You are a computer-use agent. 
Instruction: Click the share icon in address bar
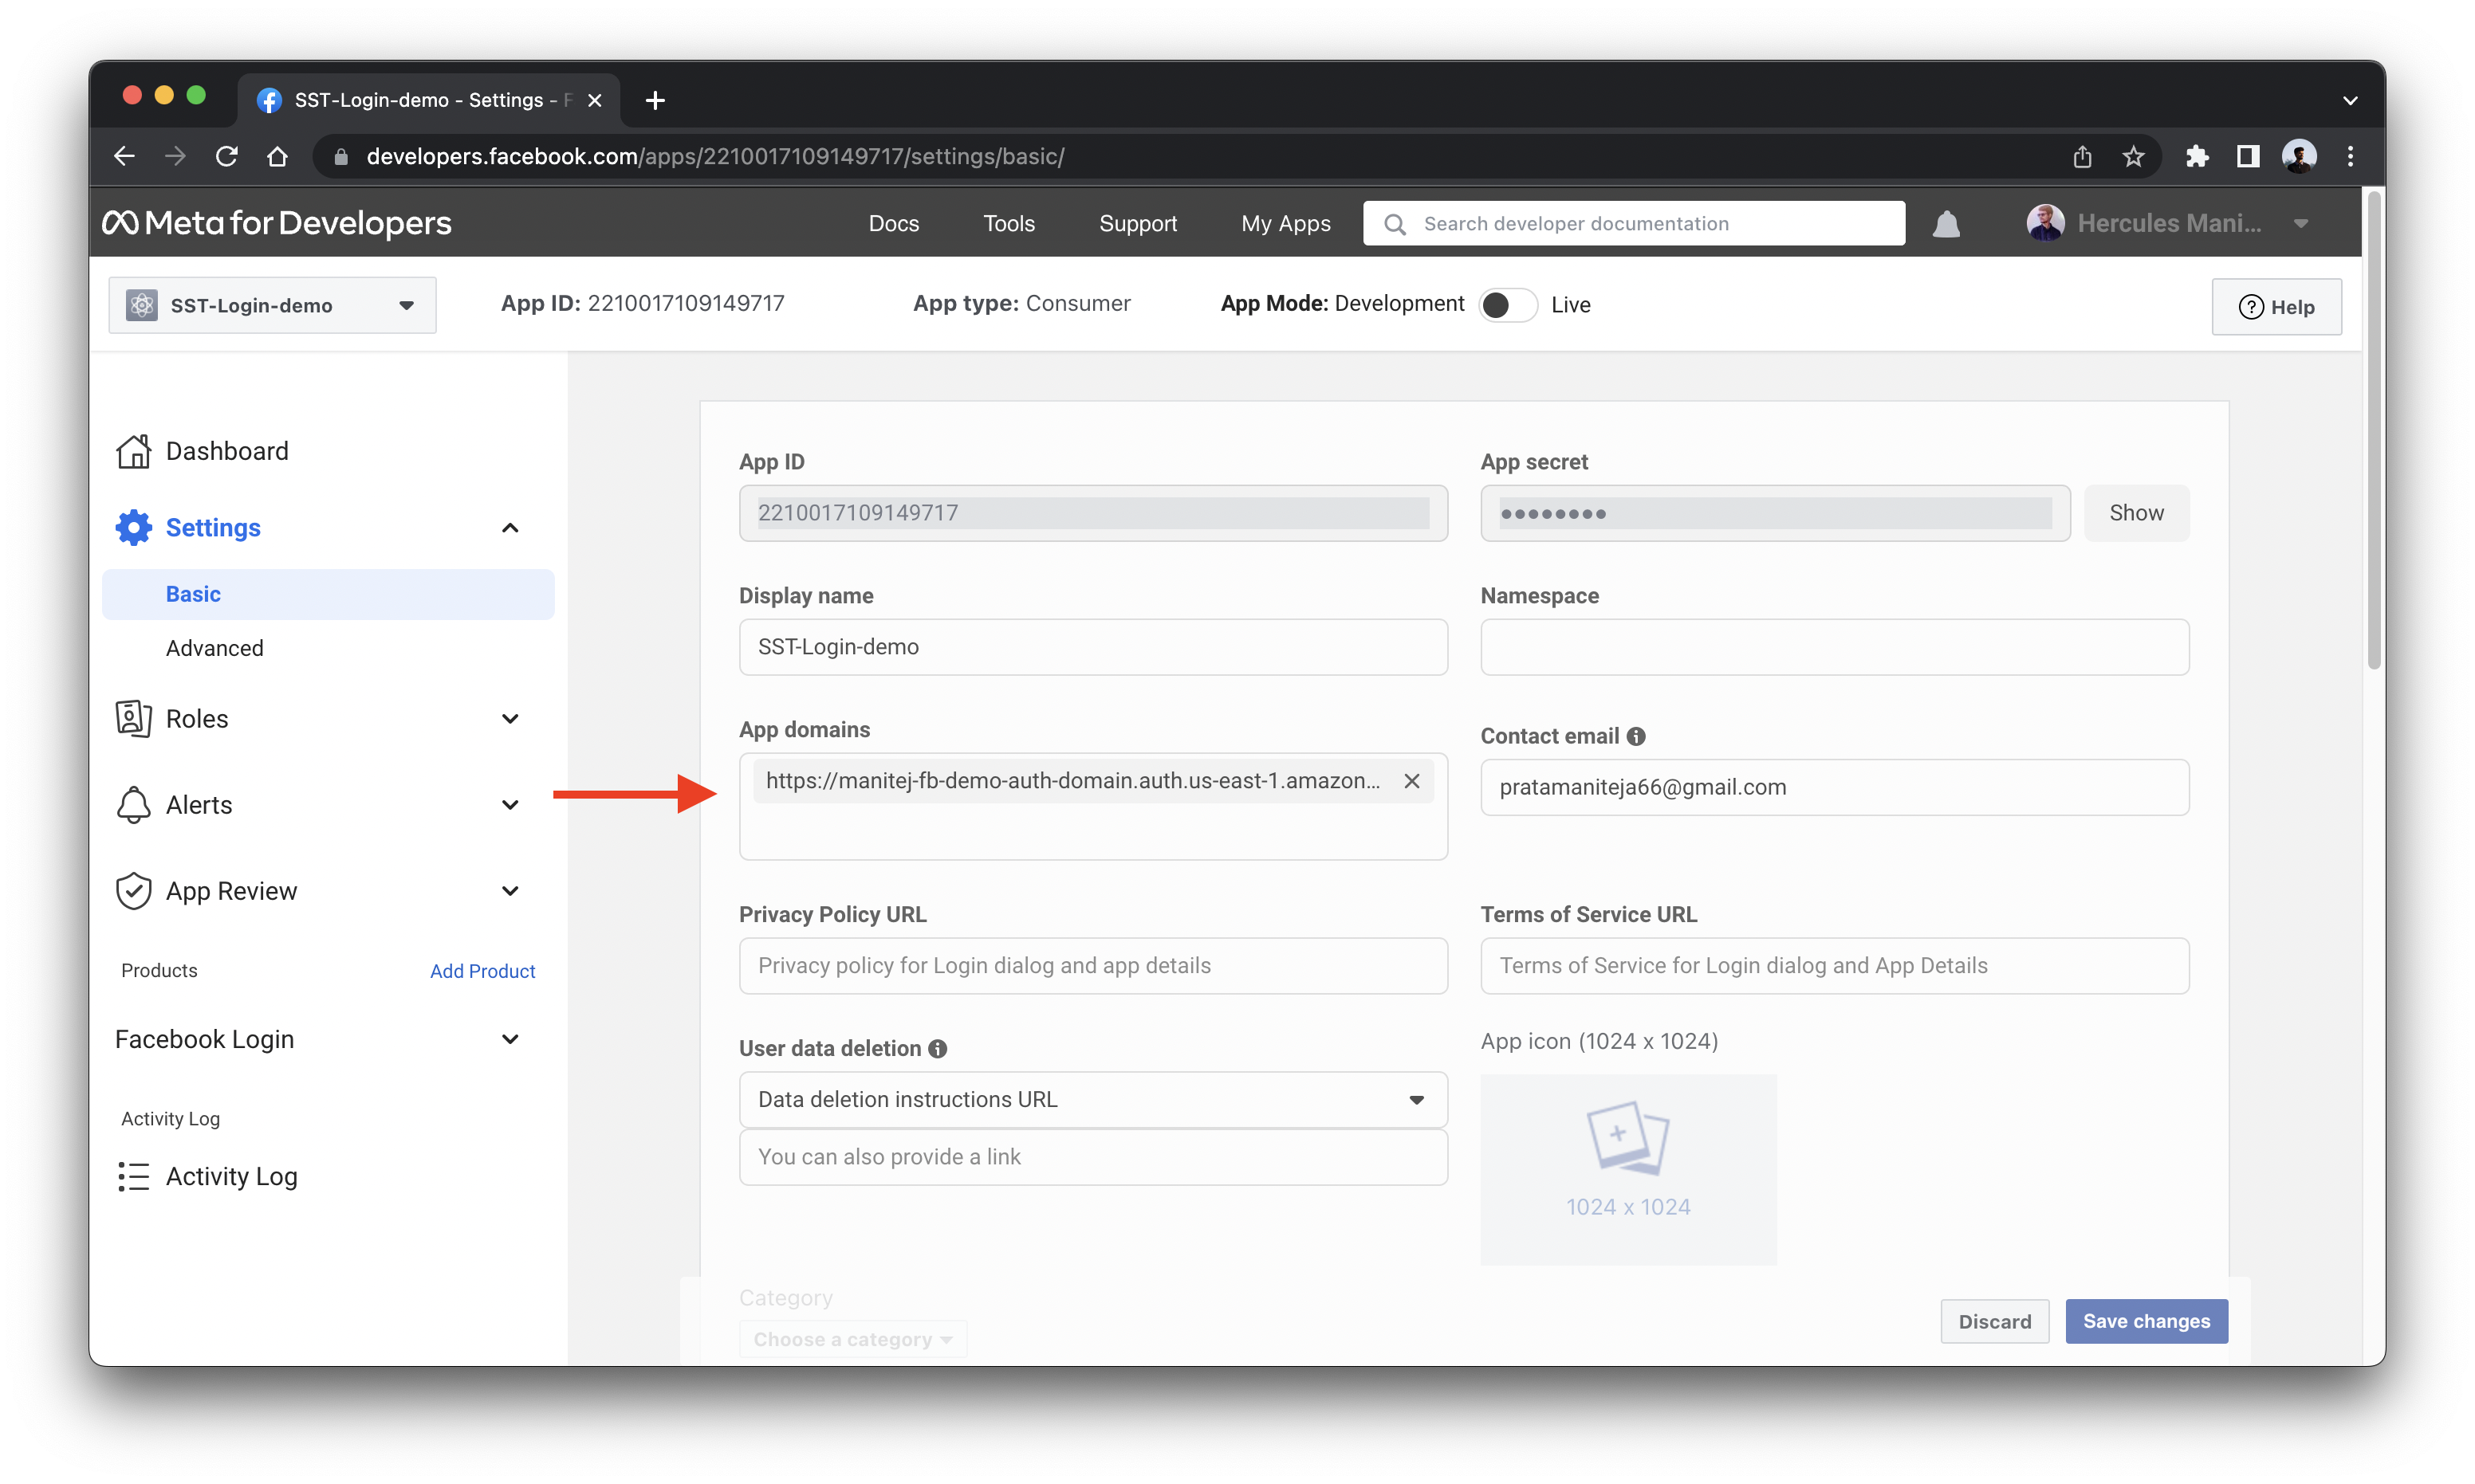tap(2082, 156)
